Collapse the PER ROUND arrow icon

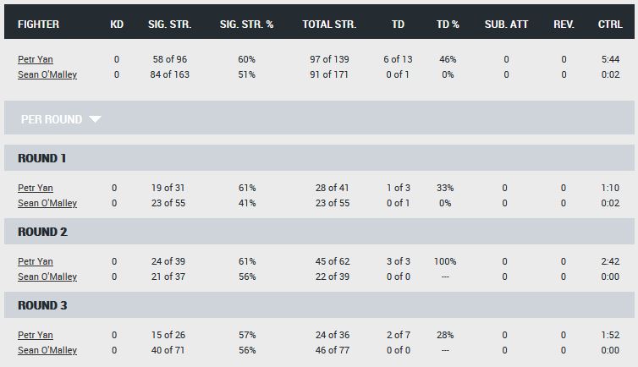(95, 119)
